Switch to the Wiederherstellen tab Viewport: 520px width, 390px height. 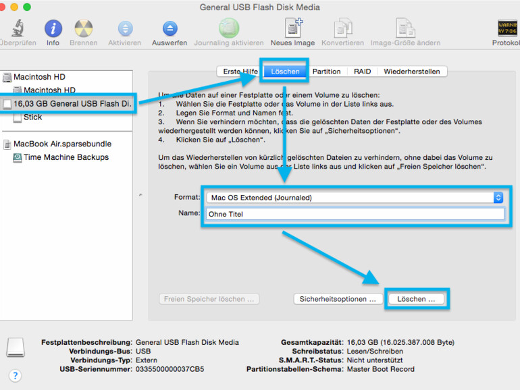(x=412, y=72)
